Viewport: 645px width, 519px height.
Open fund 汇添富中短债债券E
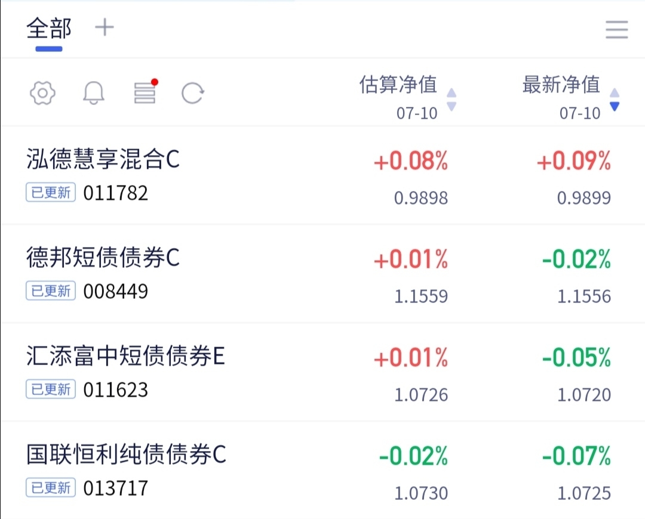(x=126, y=356)
